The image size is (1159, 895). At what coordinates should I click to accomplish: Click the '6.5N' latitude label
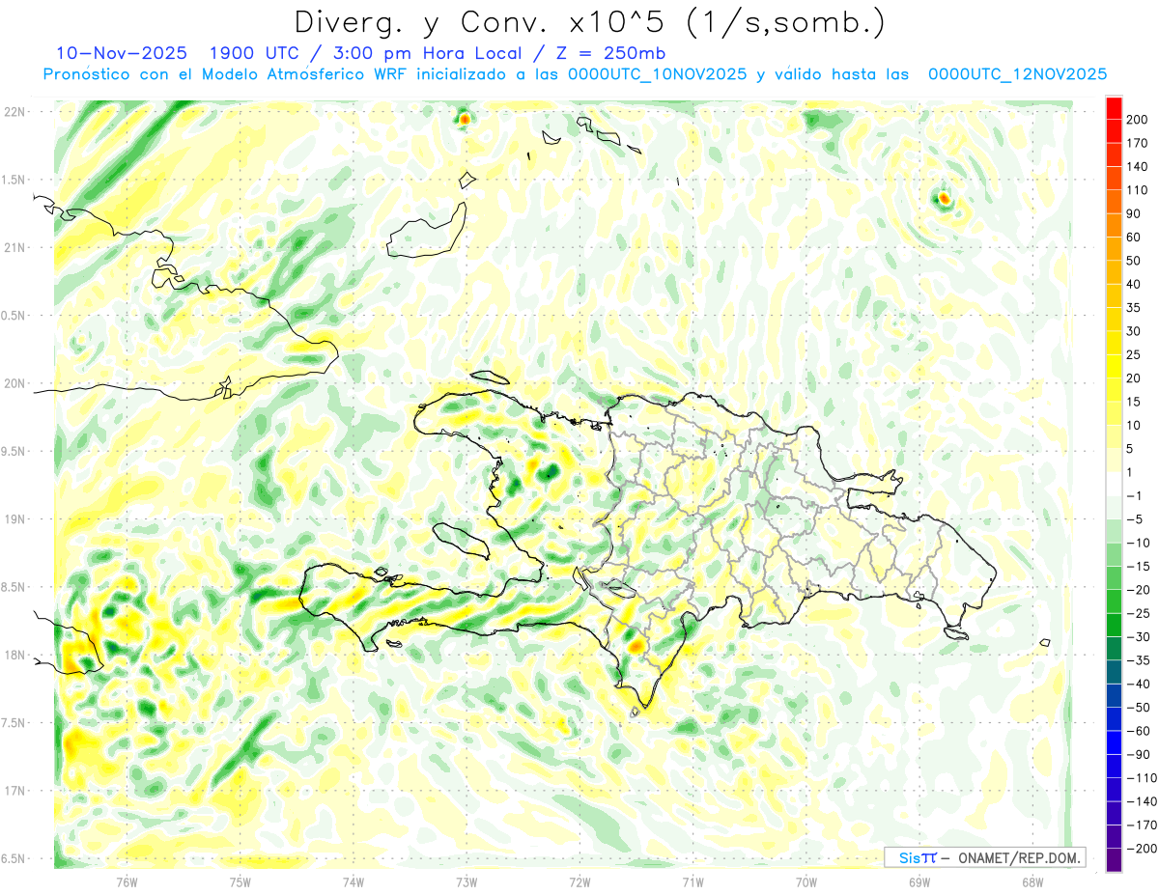point(14,858)
